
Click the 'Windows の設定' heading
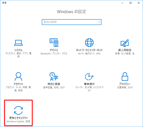(71, 12)
